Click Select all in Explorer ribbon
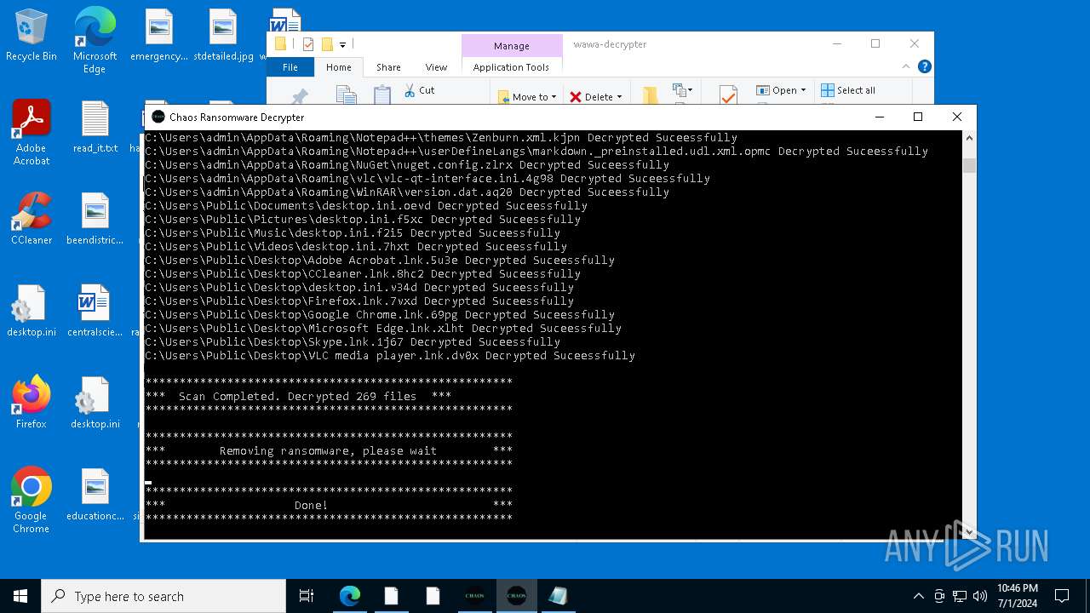Screen dimensions: 1090x613 (848, 90)
